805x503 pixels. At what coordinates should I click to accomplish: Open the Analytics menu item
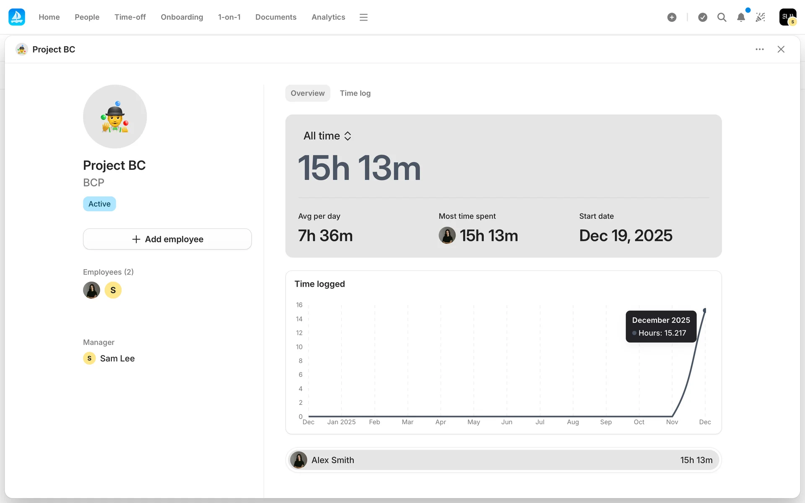pyautogui.click(x=328, y=17)
